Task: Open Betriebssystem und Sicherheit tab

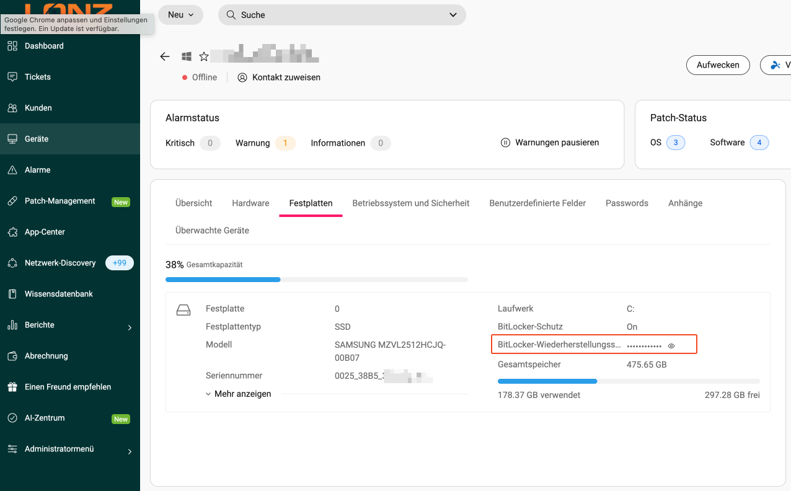Action: coord(410,203)
